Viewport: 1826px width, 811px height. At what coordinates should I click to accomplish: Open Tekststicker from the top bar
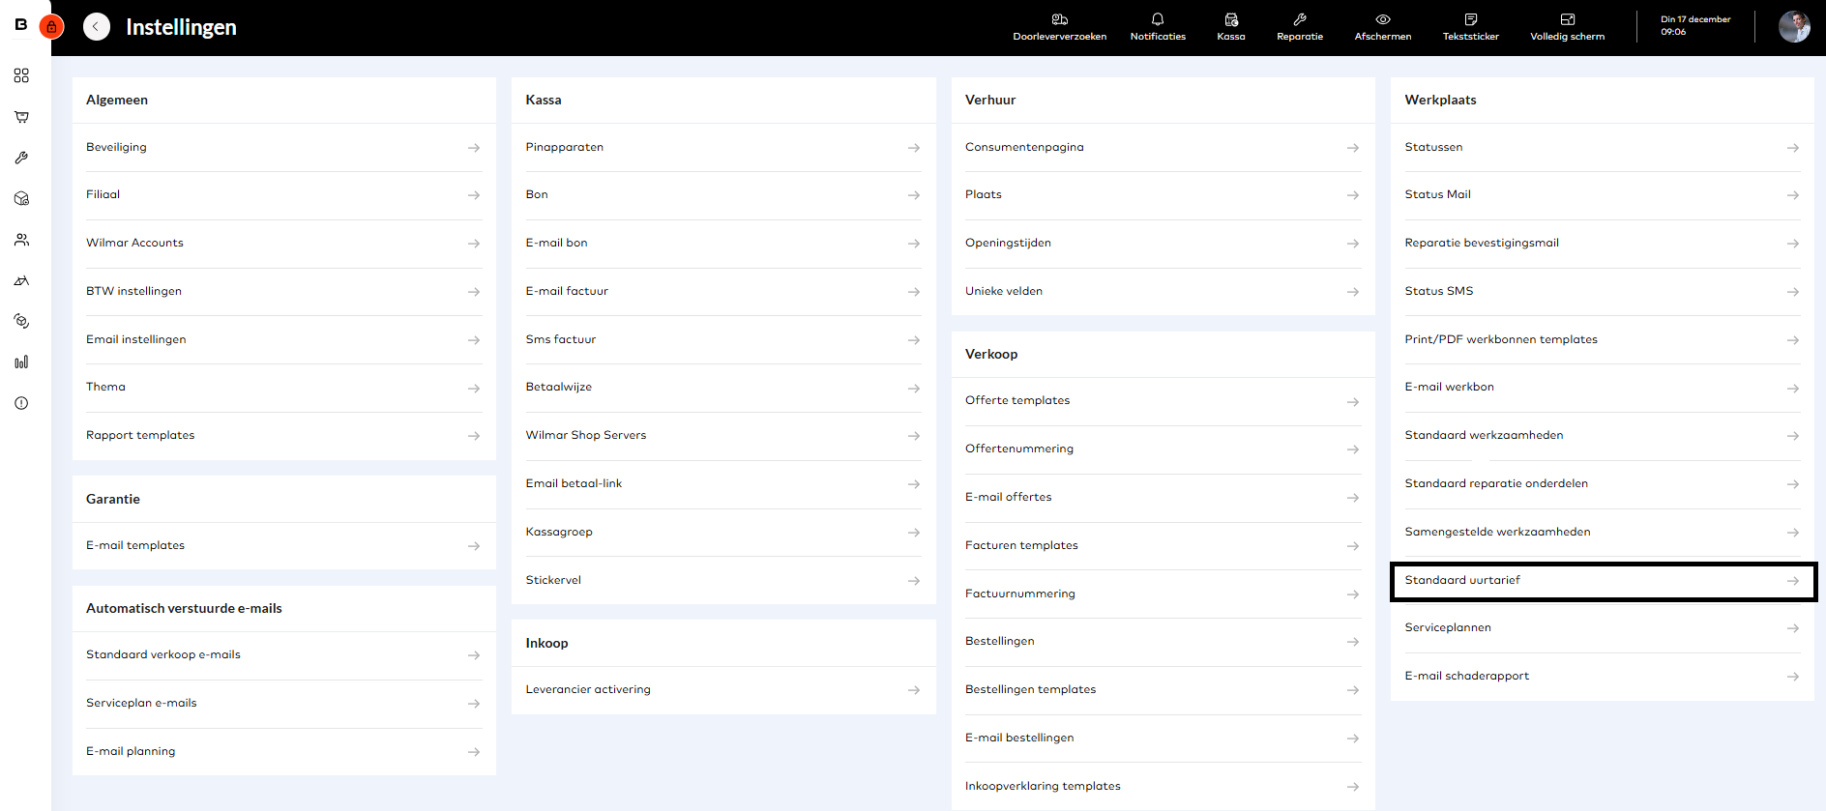1470,26
